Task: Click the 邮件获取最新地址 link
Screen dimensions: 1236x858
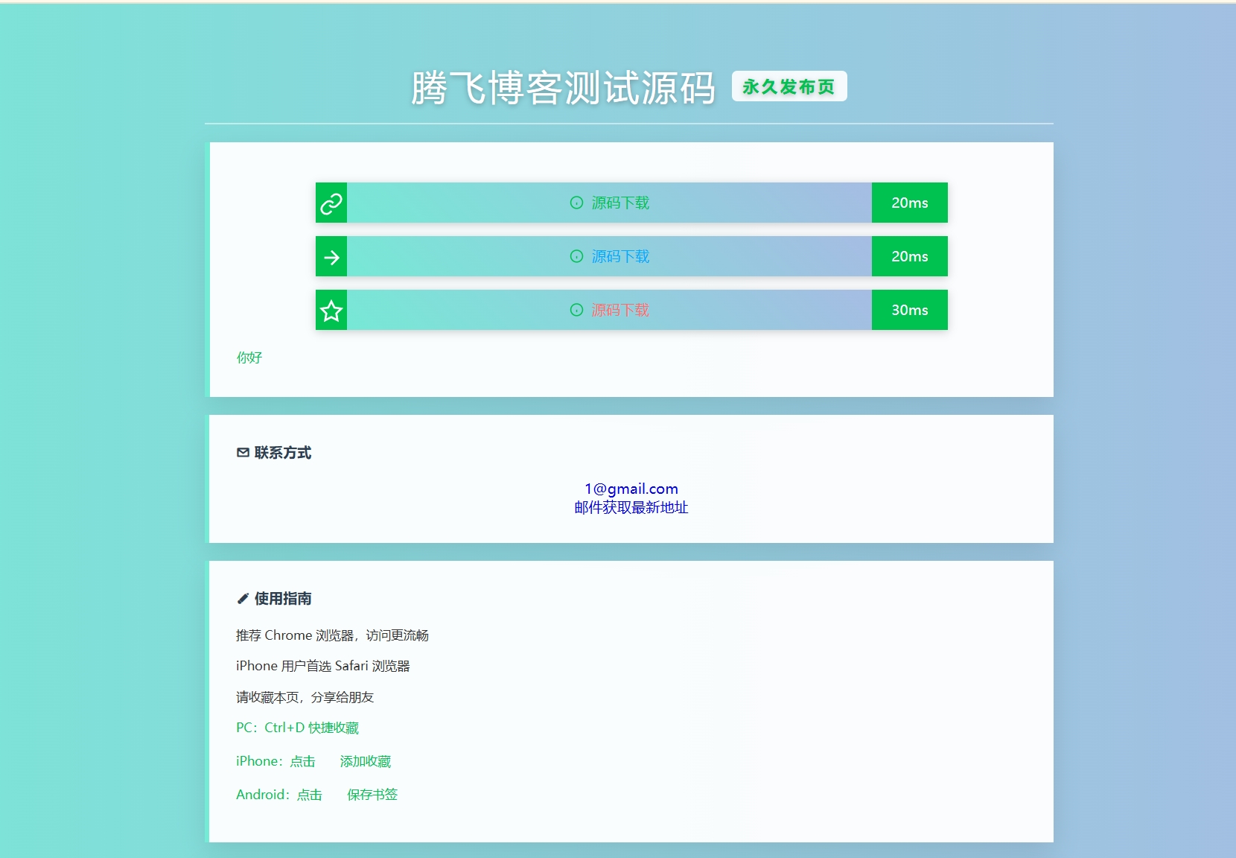Action: tap(631, 507)
